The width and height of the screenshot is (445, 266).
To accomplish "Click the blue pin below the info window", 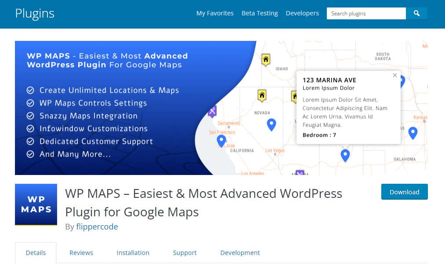I will click(x=345, y=156).
